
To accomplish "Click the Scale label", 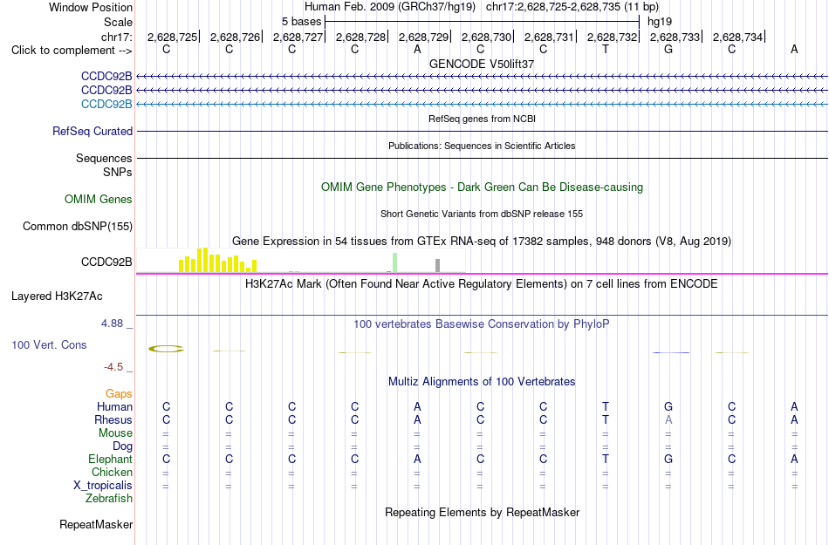I will [x=118, y=22].
